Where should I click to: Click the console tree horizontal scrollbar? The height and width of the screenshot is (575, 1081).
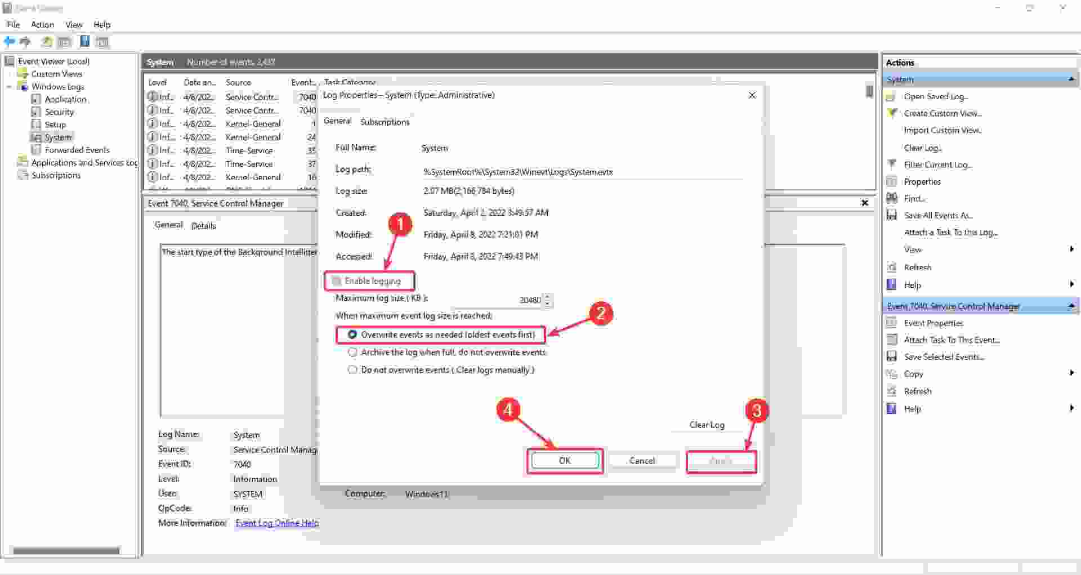(x=66, y=550)
